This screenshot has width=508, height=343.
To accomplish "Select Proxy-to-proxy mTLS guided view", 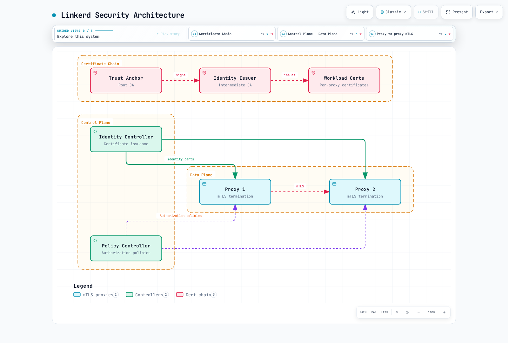I will [x=410, y=34].
